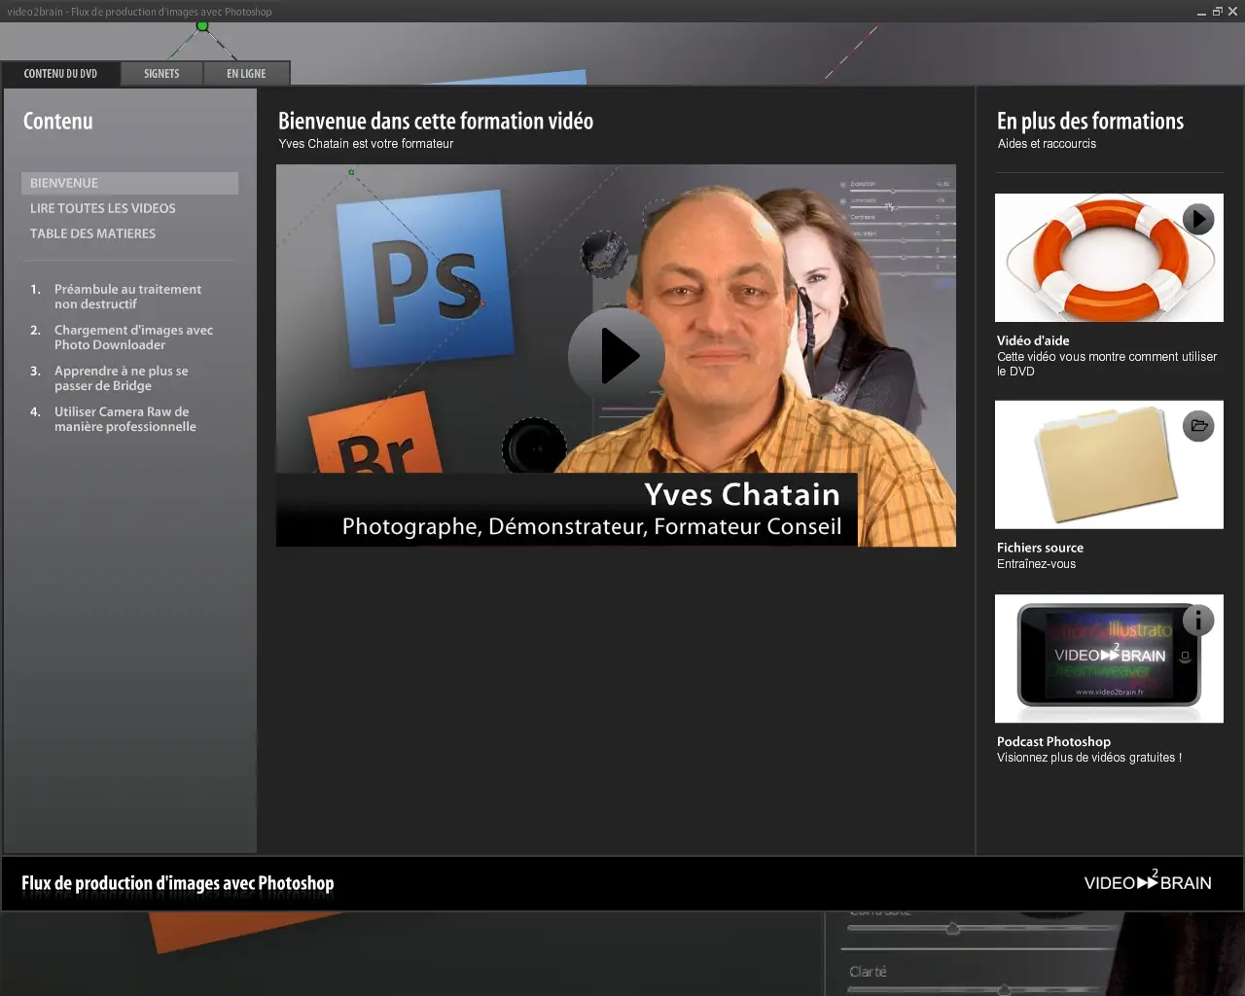The width and height of the screenshot is (1245, 996).
Task: Click 'Bienvenue dans cette formation vidéo' heading
Action: 436,122
